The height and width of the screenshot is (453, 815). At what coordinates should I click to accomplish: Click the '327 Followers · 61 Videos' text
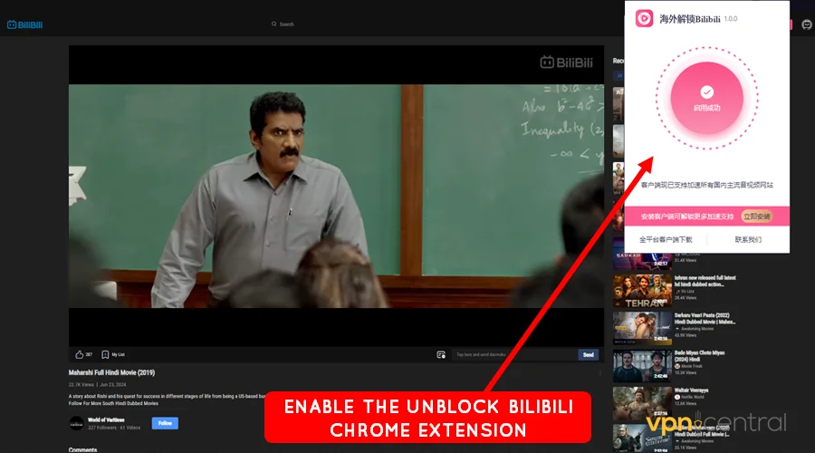pyautogui.click(x=114, y=428)
